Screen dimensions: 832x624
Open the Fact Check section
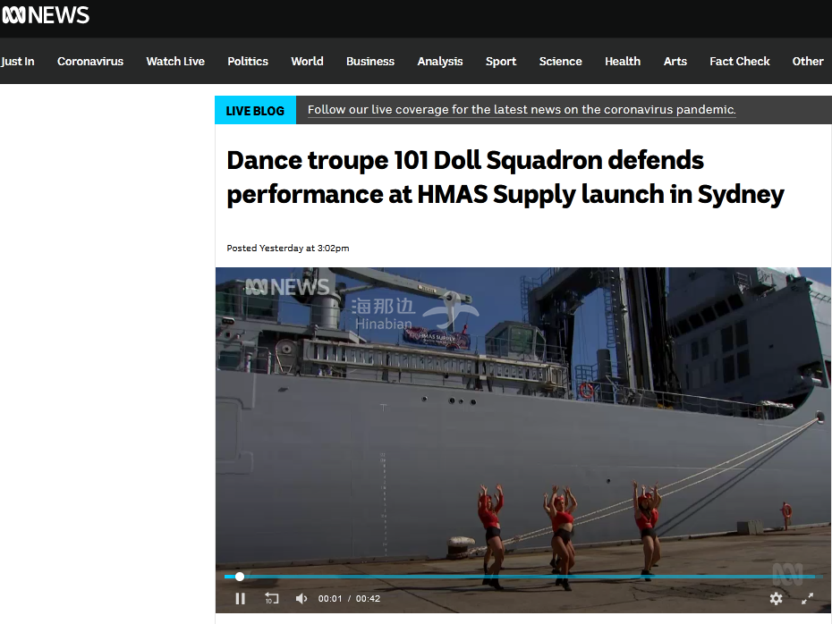tap(740, 61)
